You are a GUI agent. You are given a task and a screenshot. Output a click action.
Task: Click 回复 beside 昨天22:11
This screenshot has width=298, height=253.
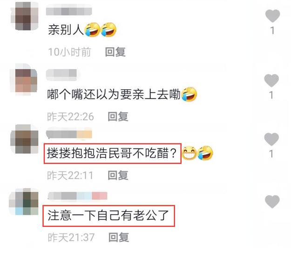118,175
